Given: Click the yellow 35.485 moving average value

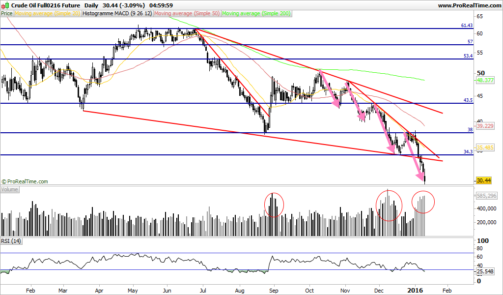Looking at the screenshot, I should coord(485,147).
